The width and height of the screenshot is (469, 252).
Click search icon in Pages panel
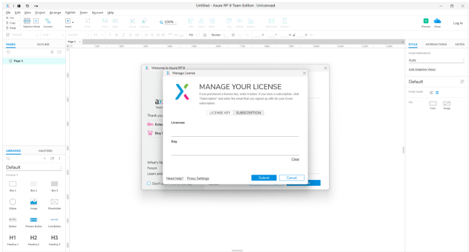(x=8, y=52)
